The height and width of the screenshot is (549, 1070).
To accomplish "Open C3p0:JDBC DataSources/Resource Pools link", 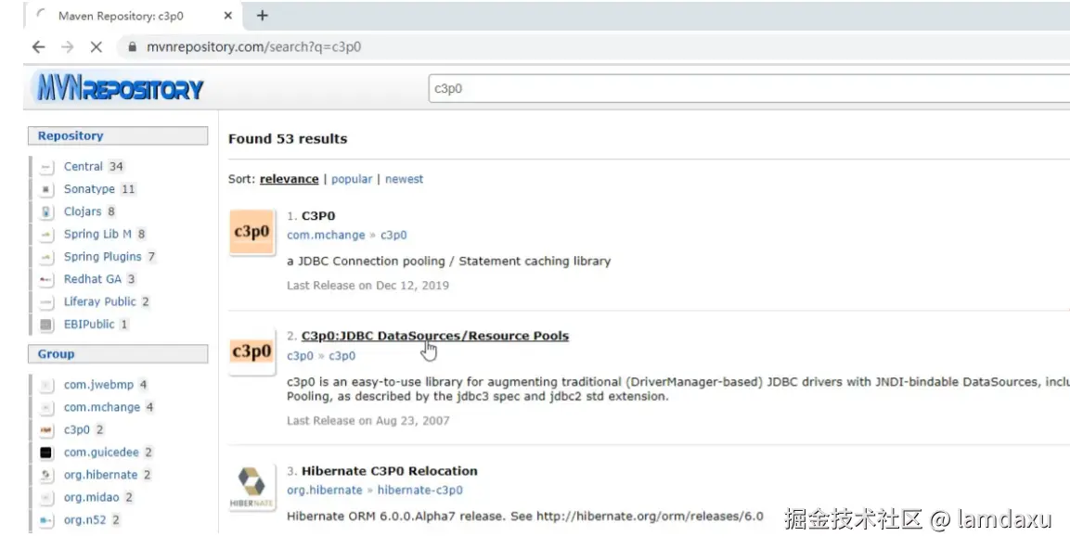I will point(434,336).
